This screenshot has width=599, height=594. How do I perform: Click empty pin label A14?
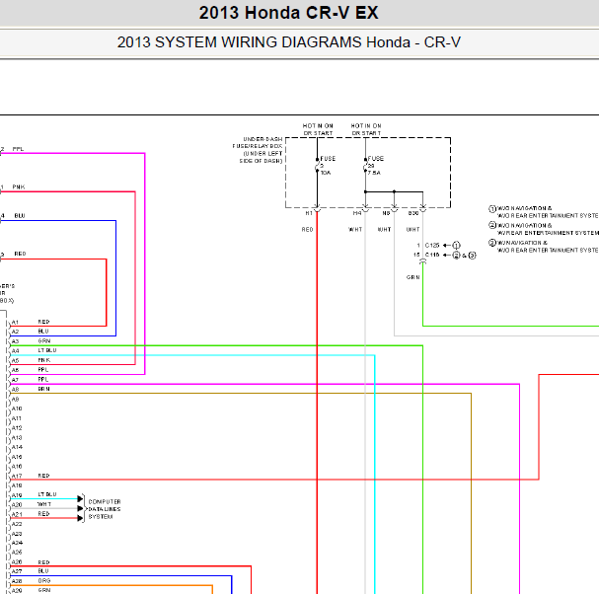(x=17, y=447)
